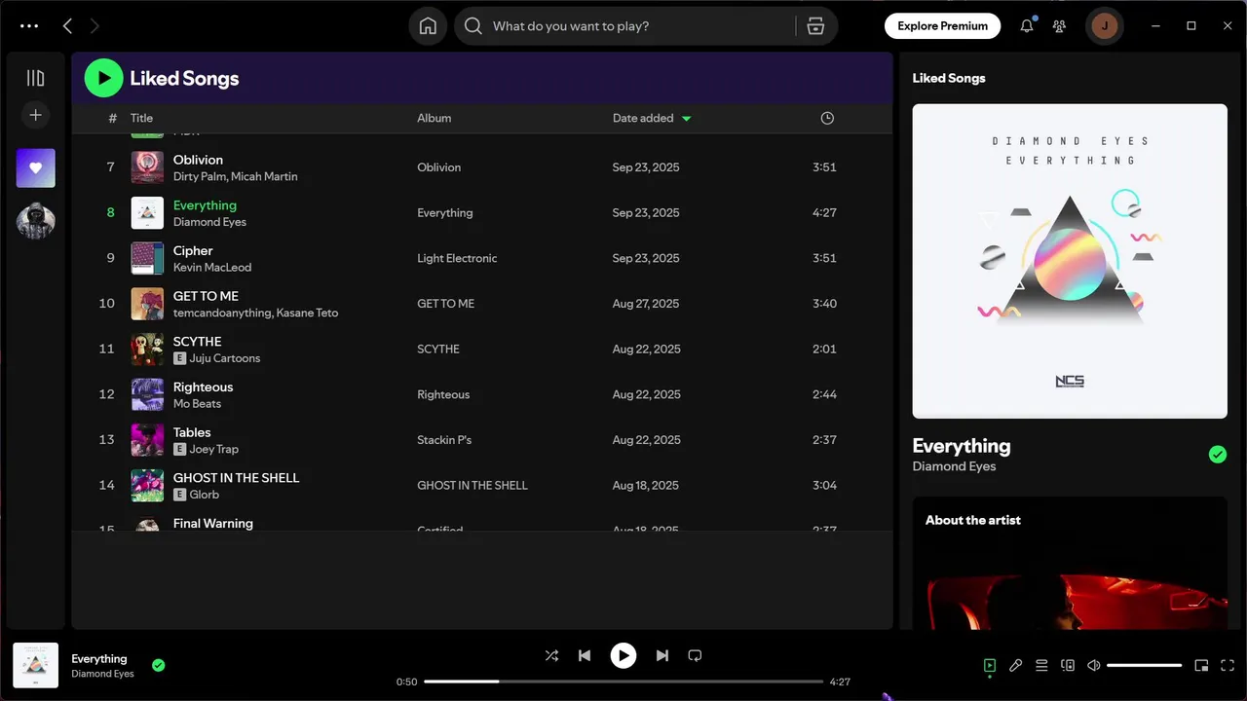1247x701 pixels.
Task: Open the three-dot app menu
Action: (x=29, y=26)
